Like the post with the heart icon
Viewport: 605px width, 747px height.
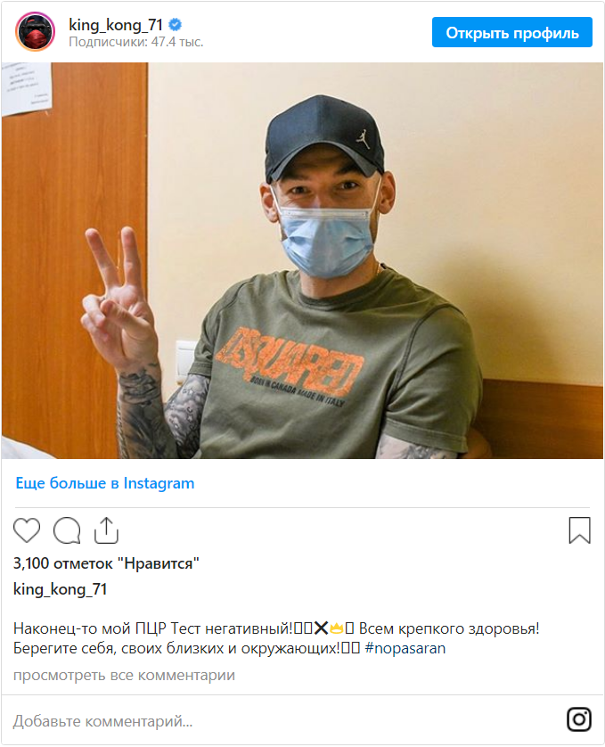click(27, 530)
